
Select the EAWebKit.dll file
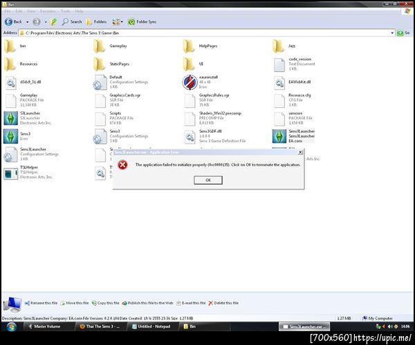tap(292, 82)
